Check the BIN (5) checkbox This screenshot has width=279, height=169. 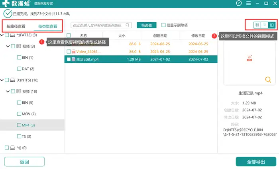[19, 103]
